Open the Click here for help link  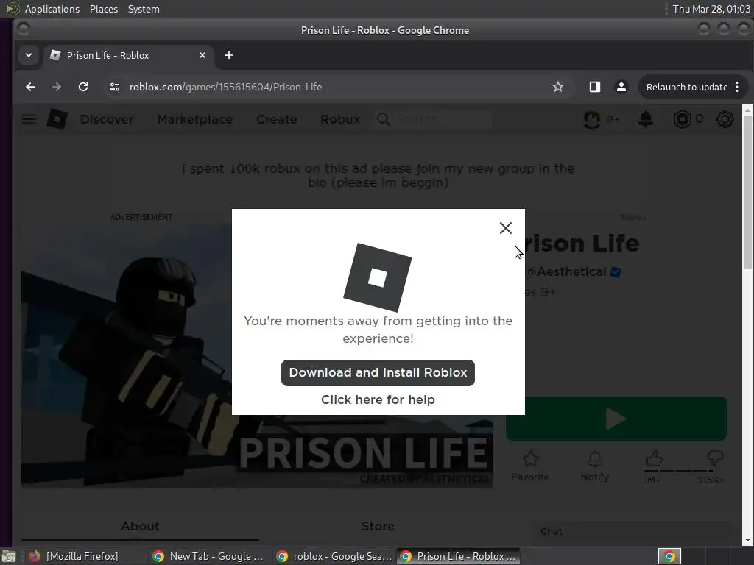(378, 399)
